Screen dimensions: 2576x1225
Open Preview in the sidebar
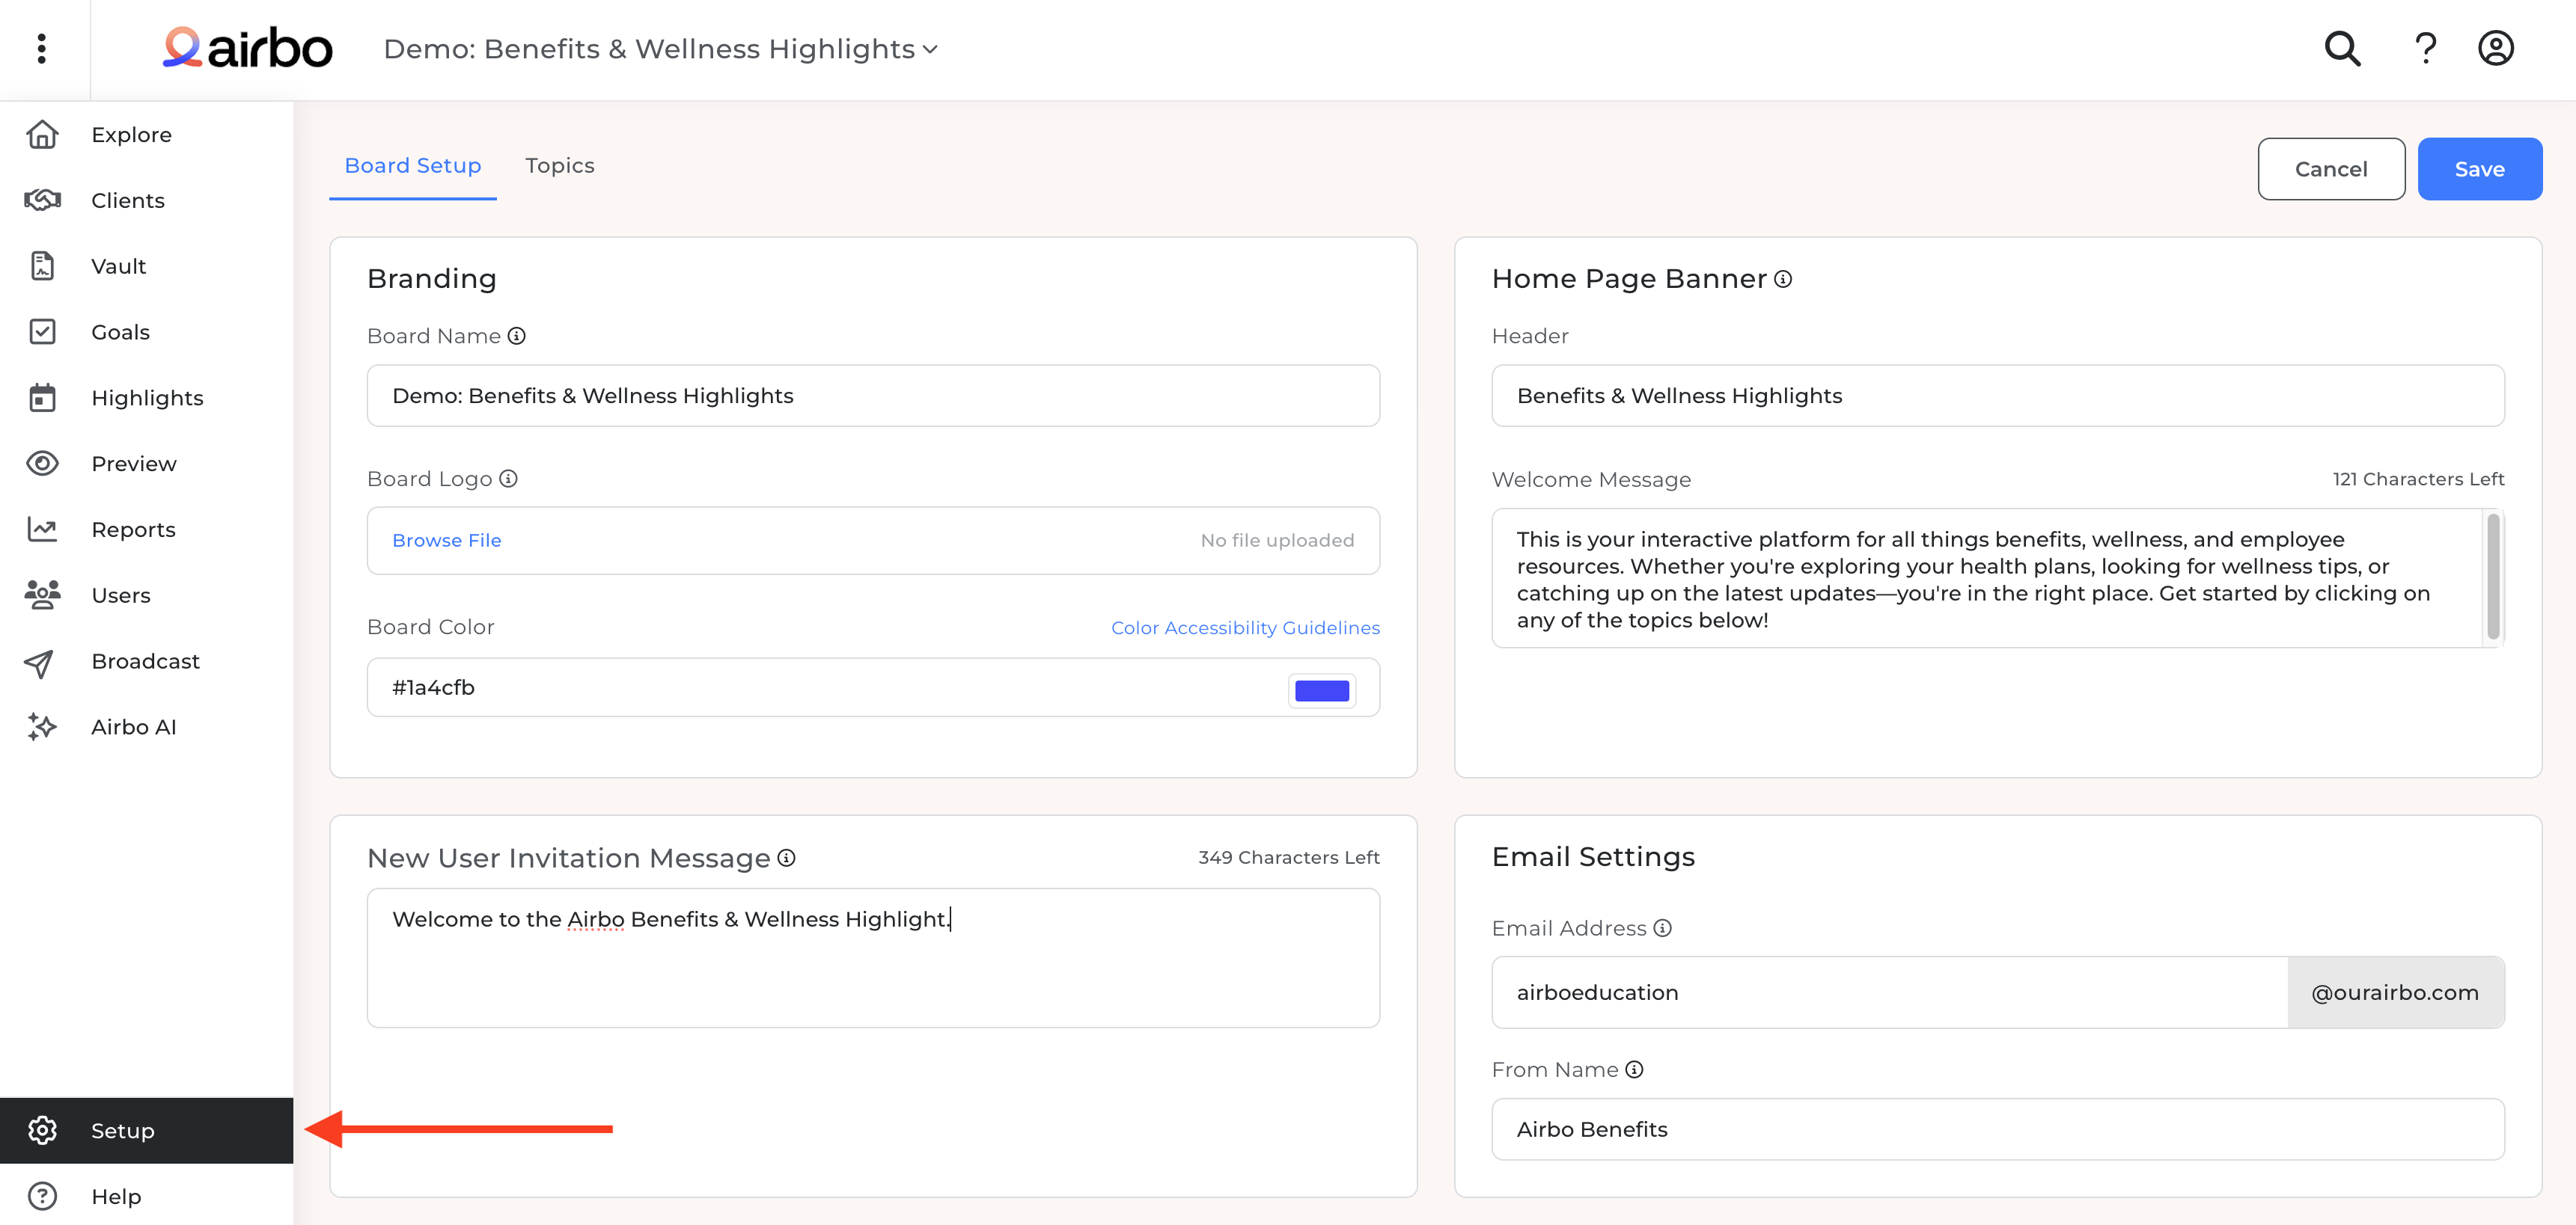click(x=147, y=464)
